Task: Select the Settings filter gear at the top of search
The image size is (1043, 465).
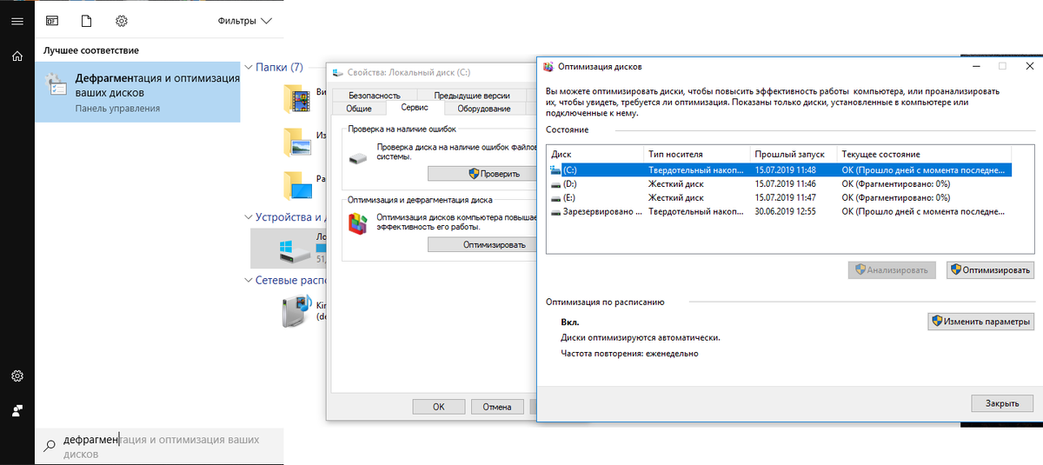Action: pos(121,20)
